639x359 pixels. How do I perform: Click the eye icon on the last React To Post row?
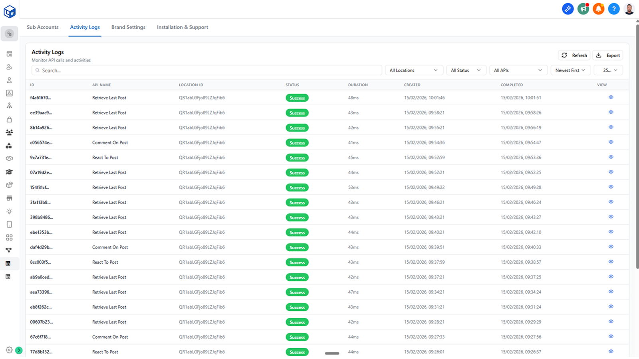(x=611, y=351)
